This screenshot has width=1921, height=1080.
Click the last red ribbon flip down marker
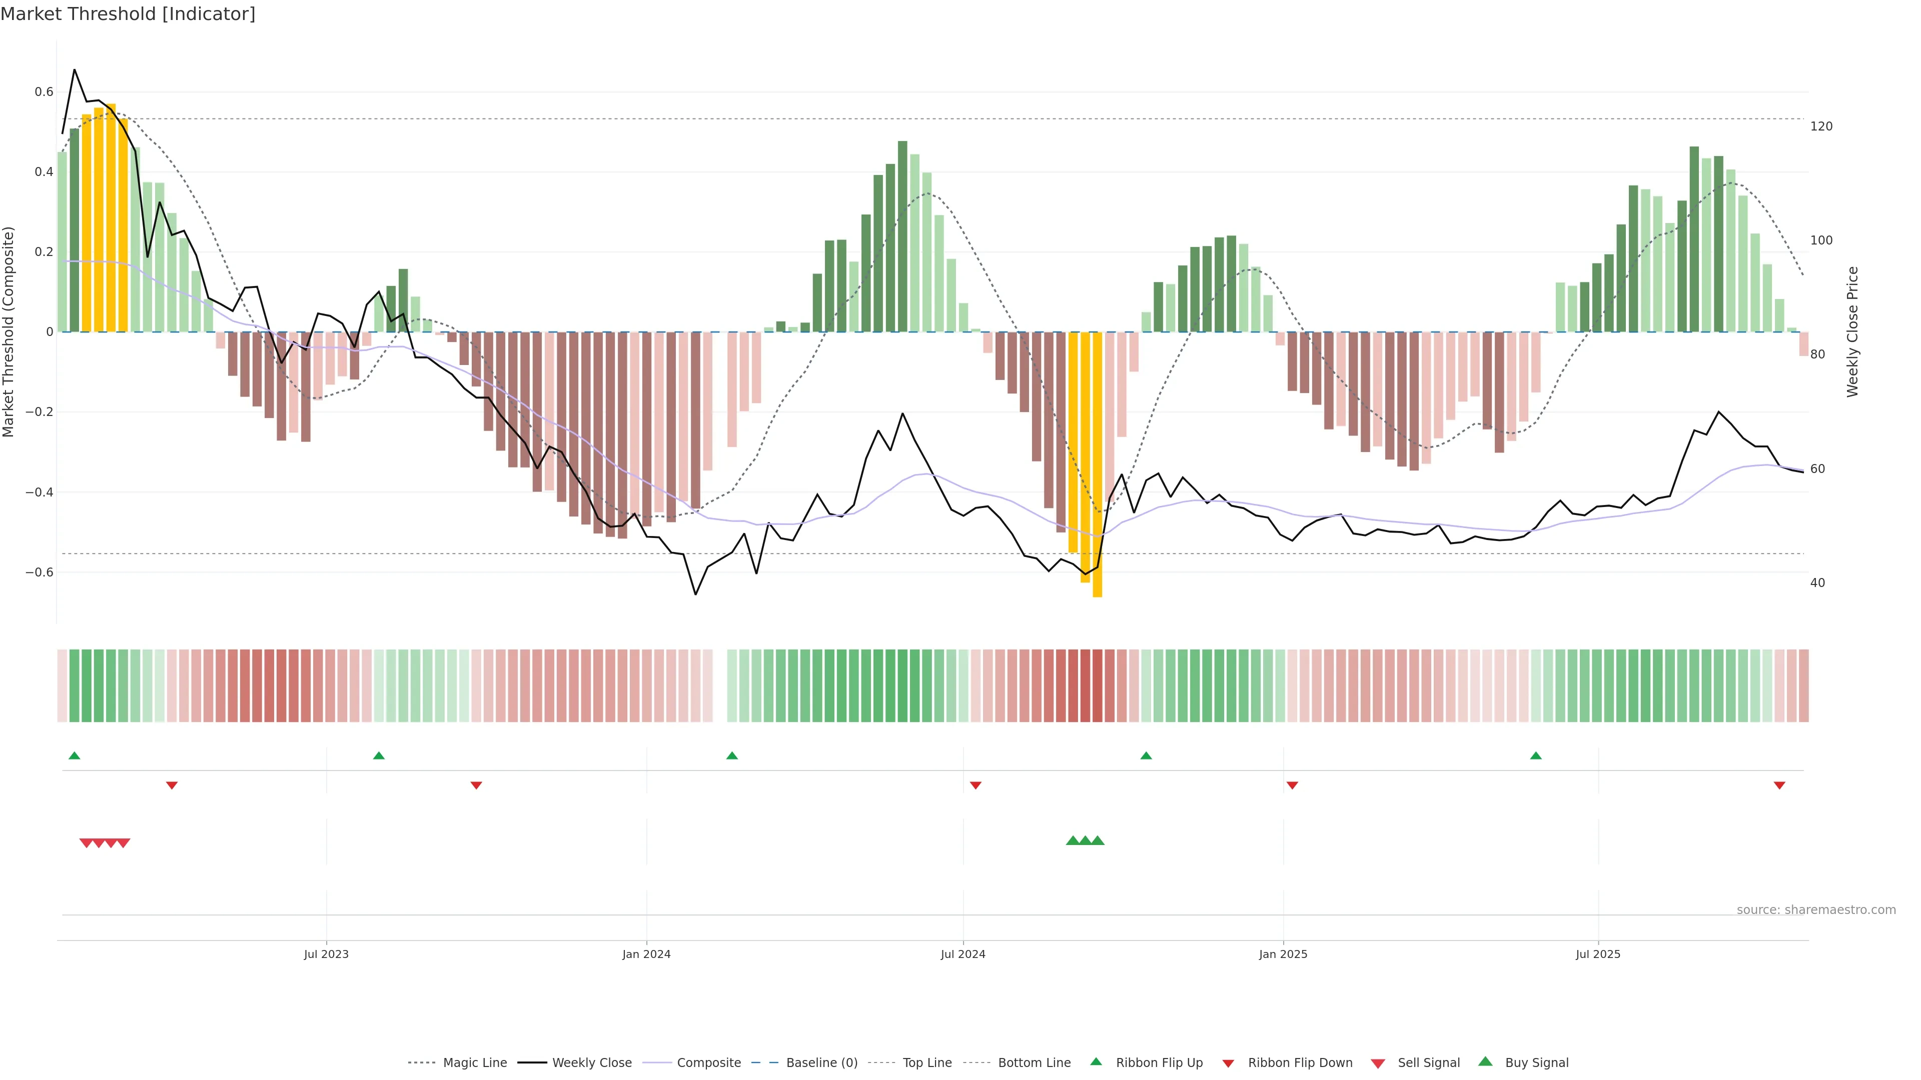point(1779,785)
